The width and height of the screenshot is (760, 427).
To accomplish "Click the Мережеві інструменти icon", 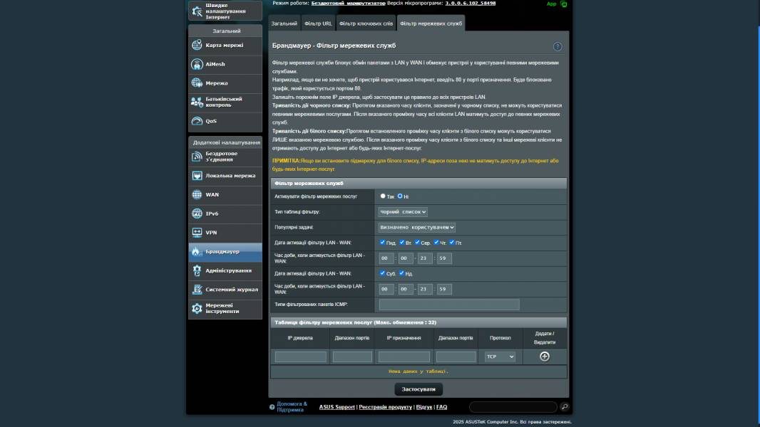I will [197, 309].
